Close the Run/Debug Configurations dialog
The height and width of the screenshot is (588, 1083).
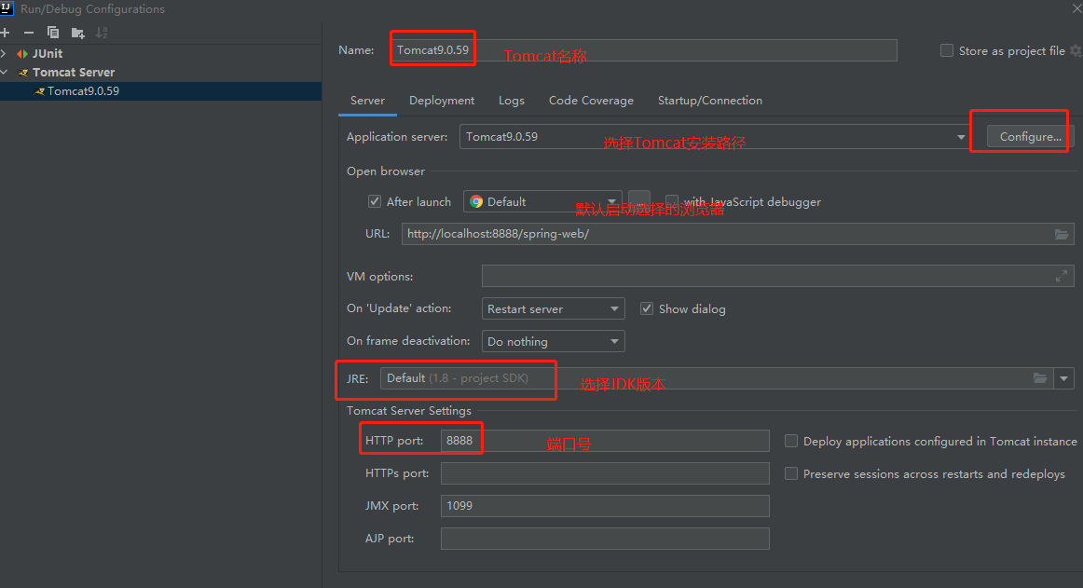pos(1076,8)
